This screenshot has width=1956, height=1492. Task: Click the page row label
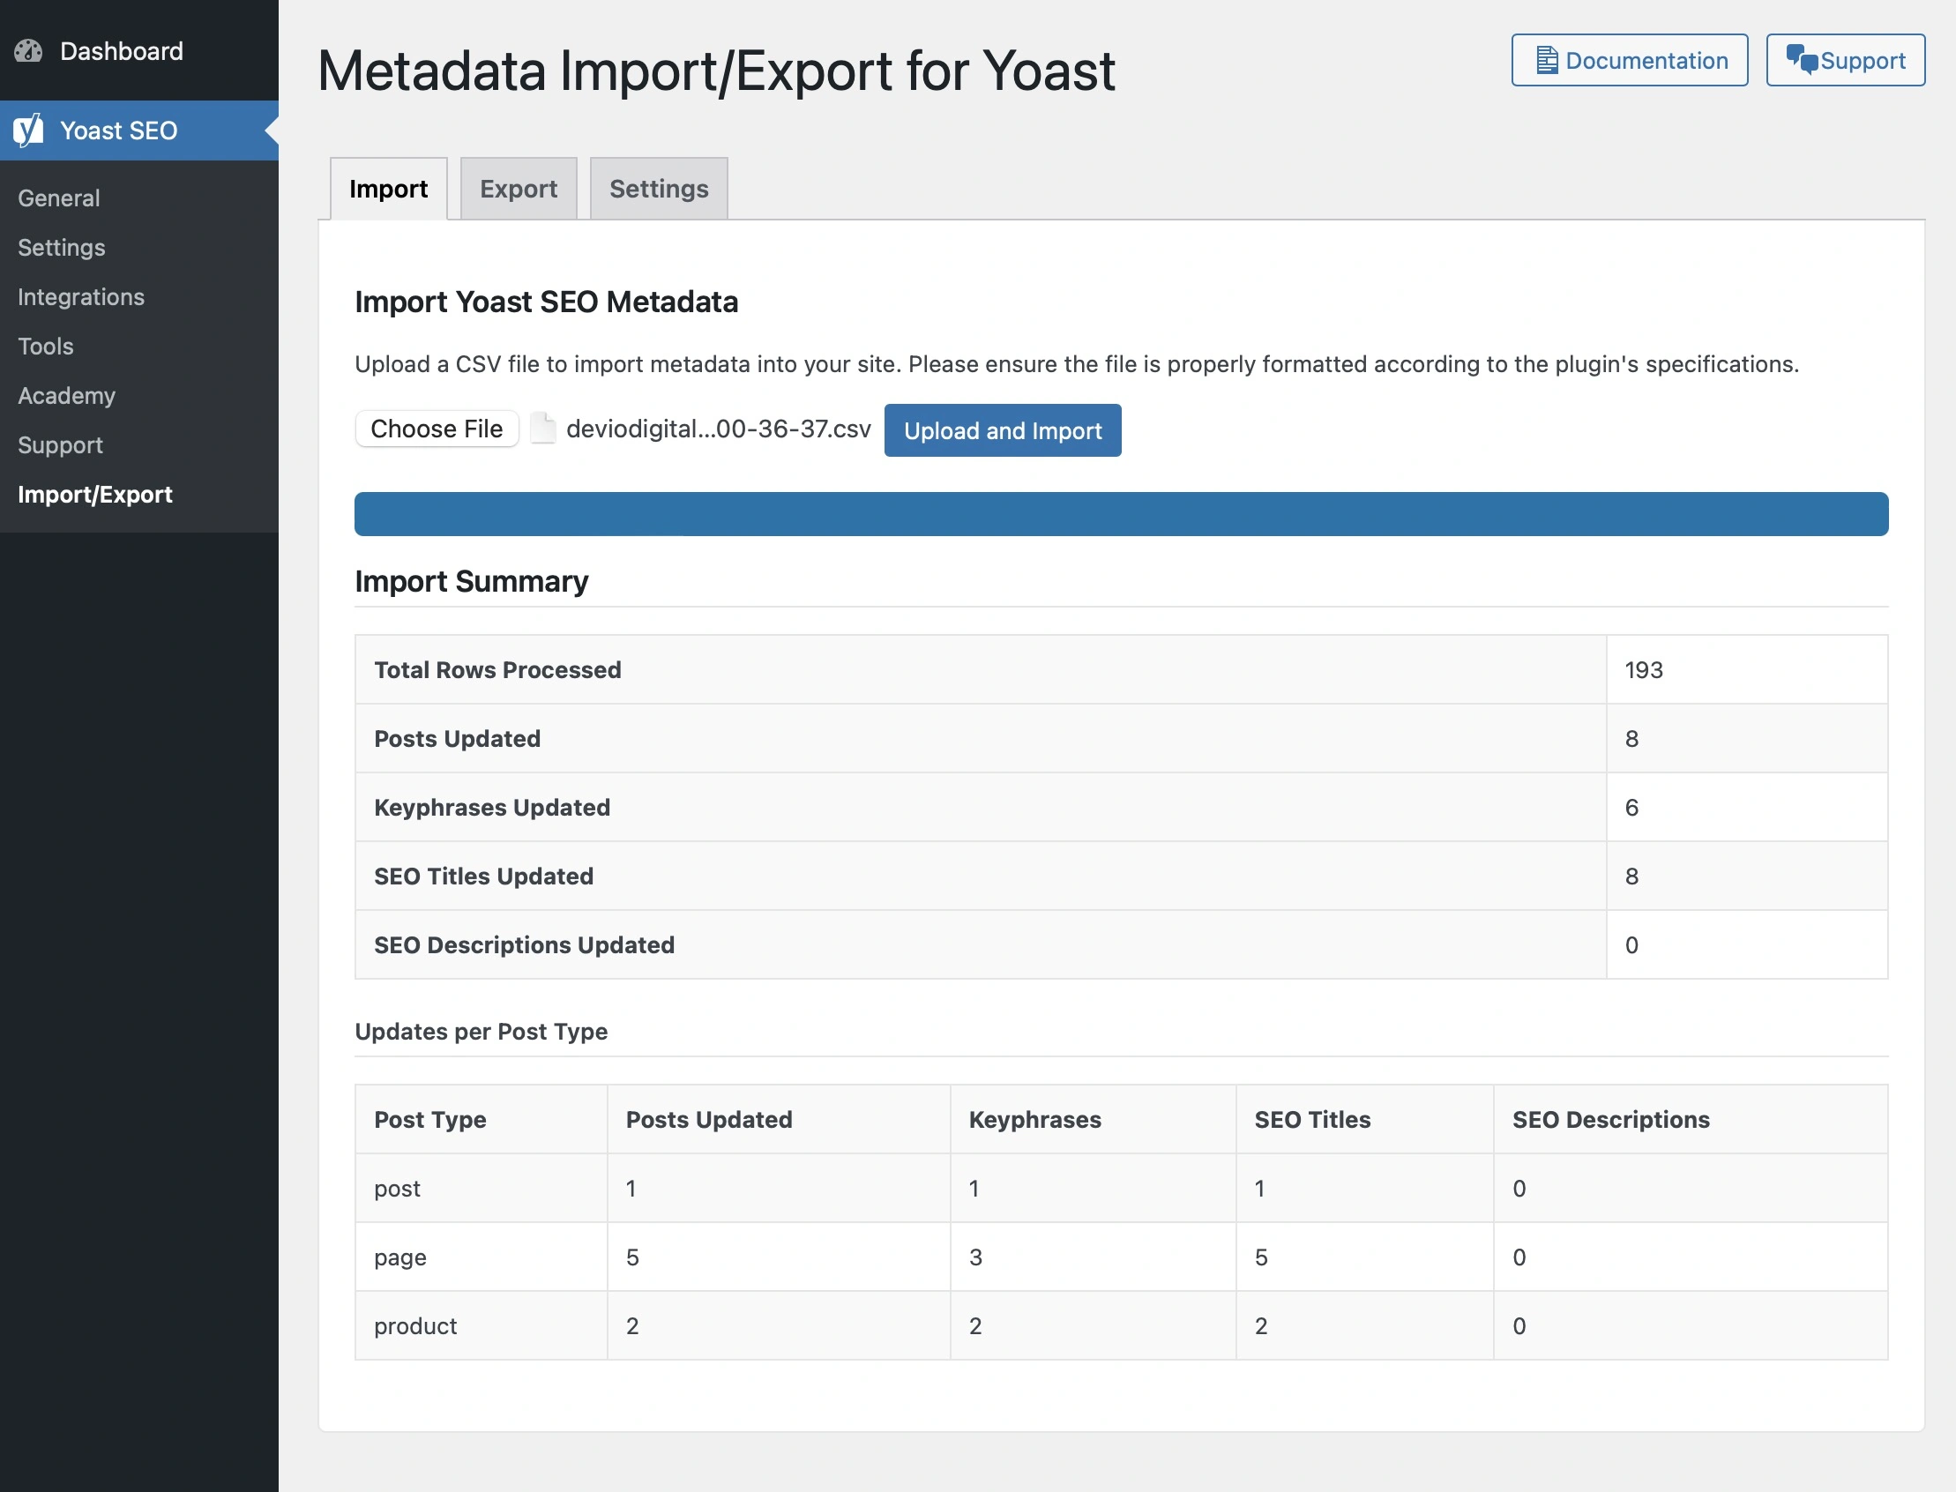coord(399,1257)
